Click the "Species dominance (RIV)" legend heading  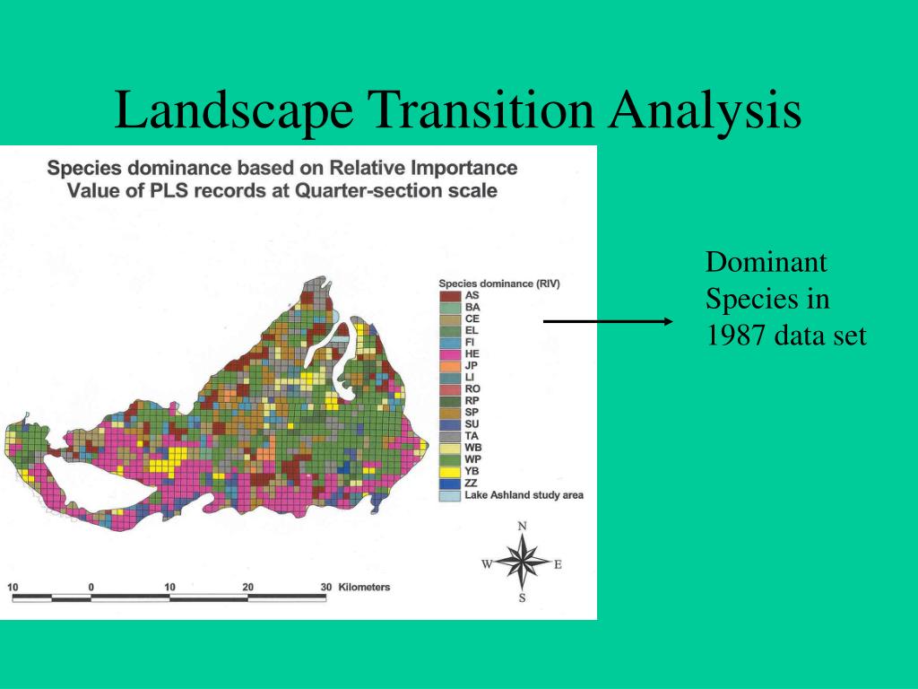(499, 283)
